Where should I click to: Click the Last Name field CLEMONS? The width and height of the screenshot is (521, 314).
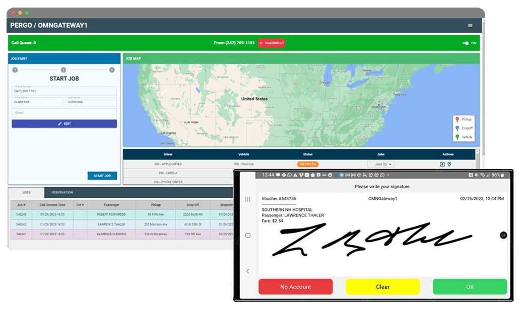pyautogui.click(x=91, y=102)
